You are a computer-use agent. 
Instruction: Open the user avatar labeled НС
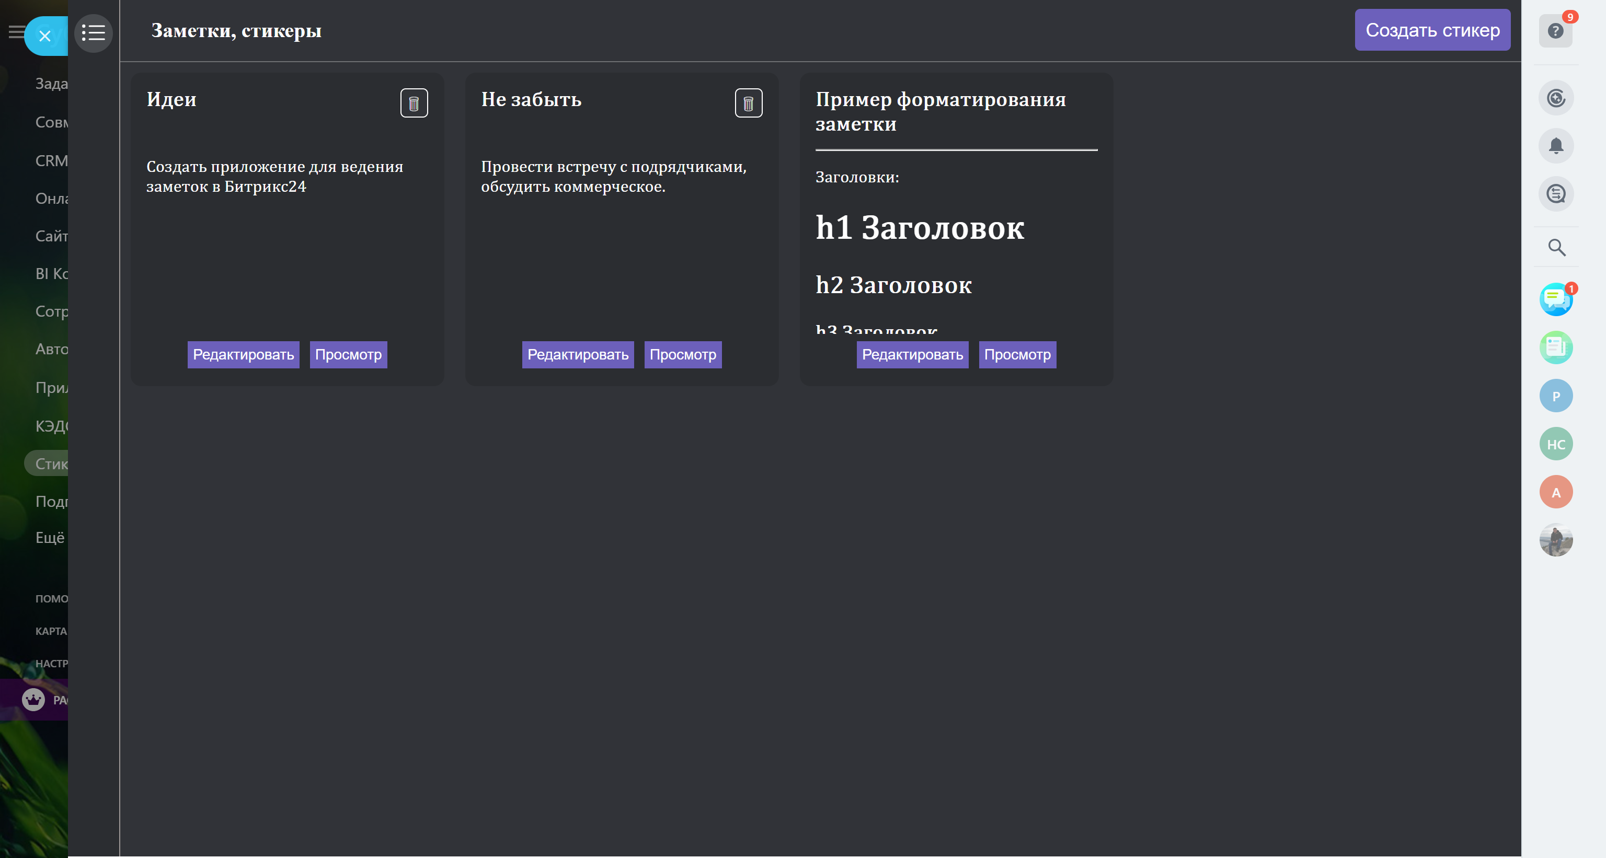pos(1555,444)
